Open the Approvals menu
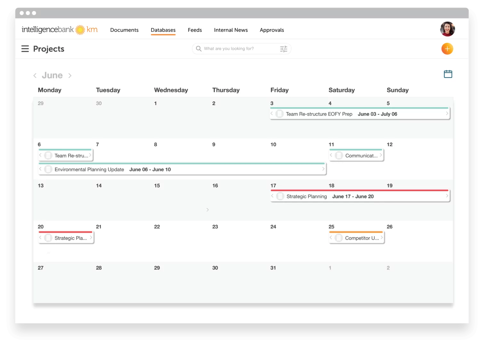This screenshot has height=346, width=484. coord(272,30)
